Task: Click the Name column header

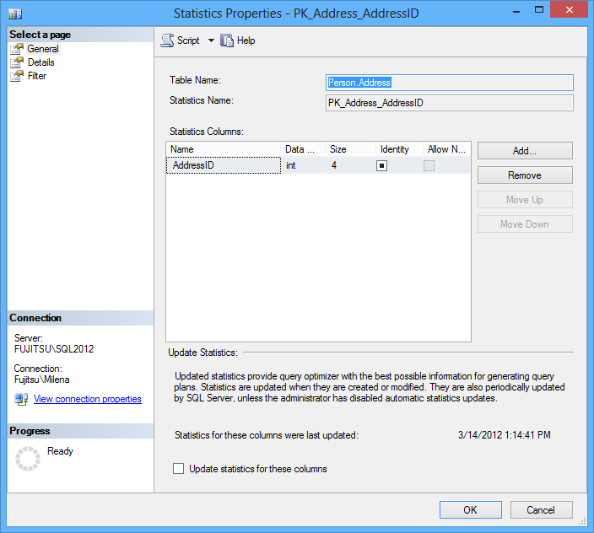Action: point(223,149)
